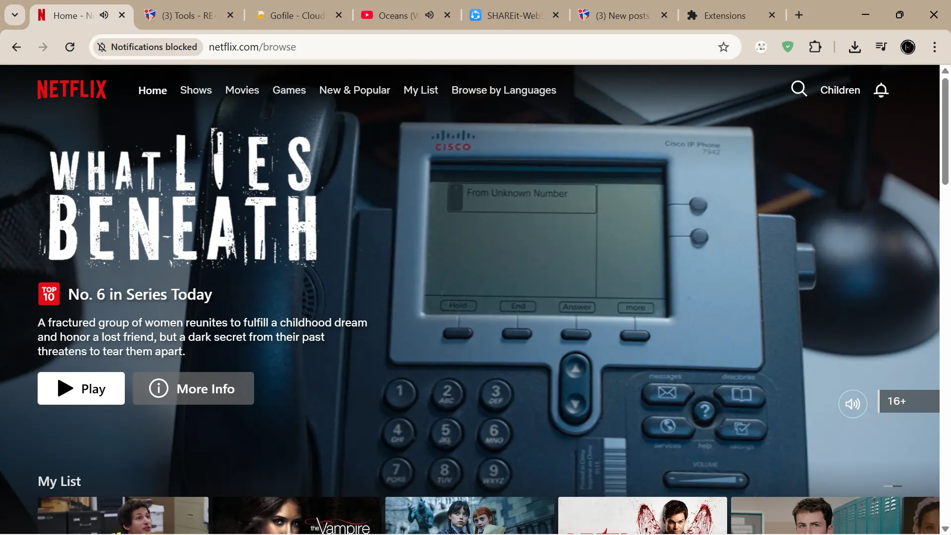
Task: Open the Dexter thumbnail in My List
Action: pyautogui.click(x=642, y=515)
